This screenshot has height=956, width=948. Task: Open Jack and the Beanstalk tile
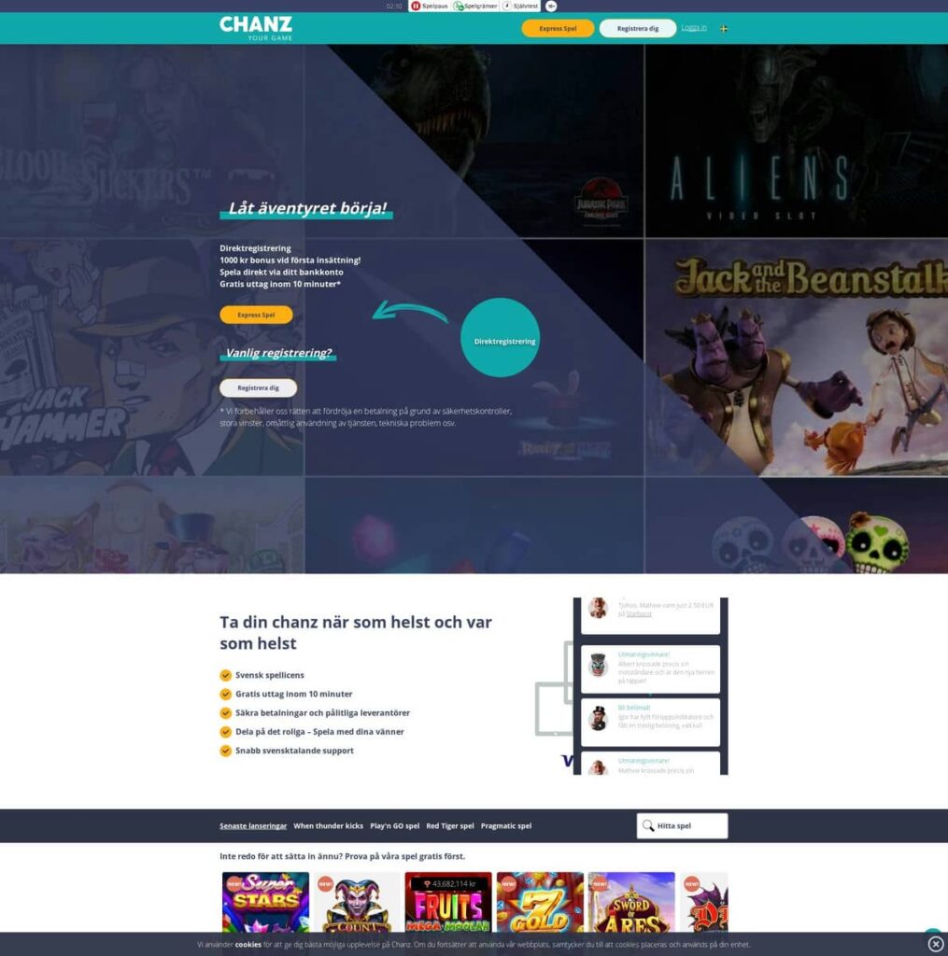coord(796,358)
